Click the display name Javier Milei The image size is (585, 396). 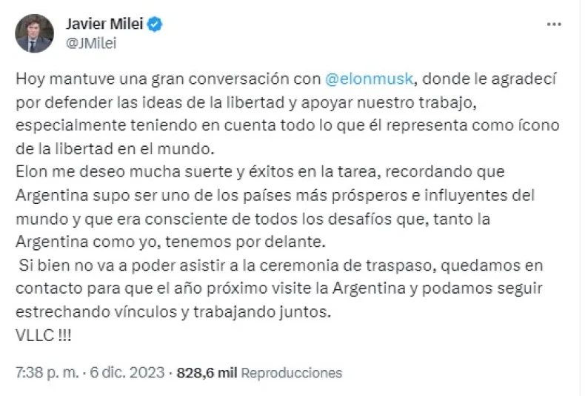pyautogui.click(x=109, y=24)
